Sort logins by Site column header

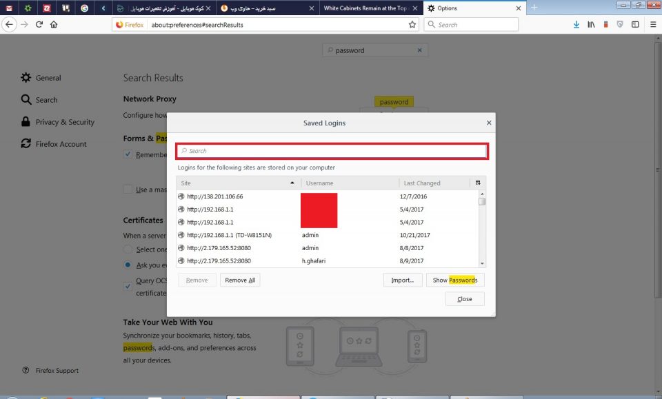[x=234, y=183]
